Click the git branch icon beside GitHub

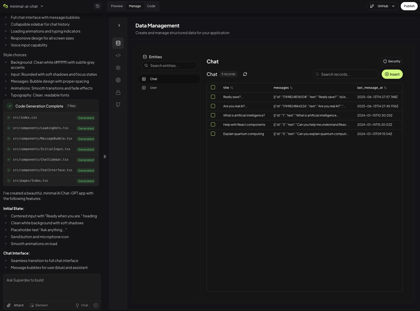pyautogui.click(x=372, y=6)
